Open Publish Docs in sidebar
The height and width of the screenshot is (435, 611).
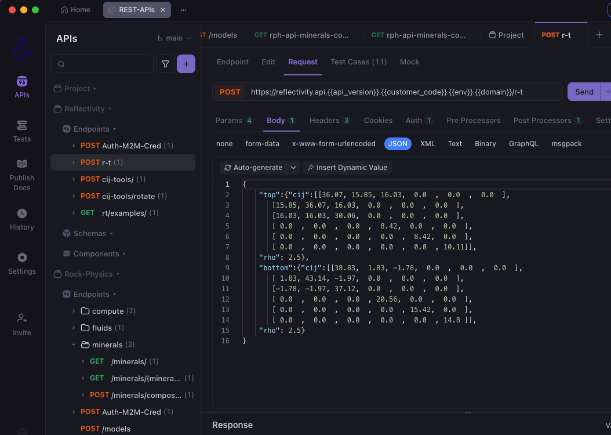point(22,175)
